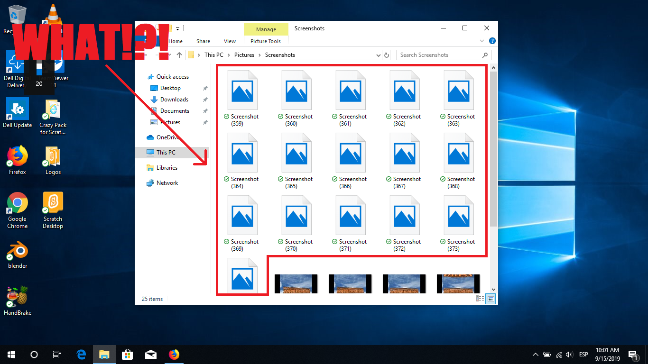The width and height of the screenshot is (648, 364).
Task: Select the Screenshot (368) file icon
Action: 459,154
